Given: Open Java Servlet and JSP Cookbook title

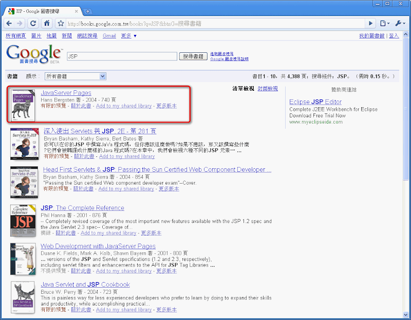Looking at the screenshot, I should 85,285.
